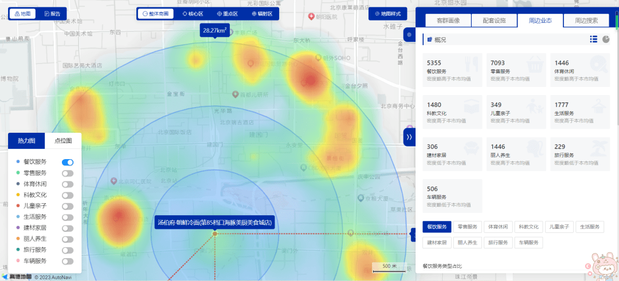Click the 概况 section notebook icon
Screen dimensions: 619x281
429,39
